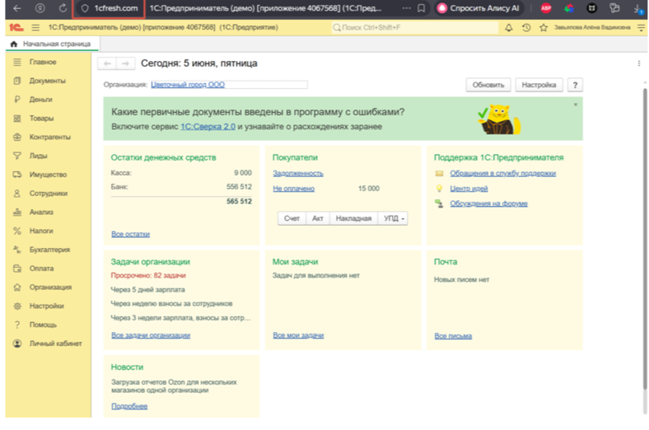The image size is (649, 430).
Task: Open service settings menu at top right
Action: point(641,28)
